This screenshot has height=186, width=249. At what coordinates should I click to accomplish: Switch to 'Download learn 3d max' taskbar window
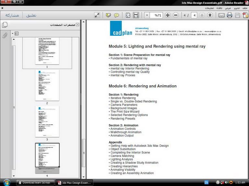point(35,182)
